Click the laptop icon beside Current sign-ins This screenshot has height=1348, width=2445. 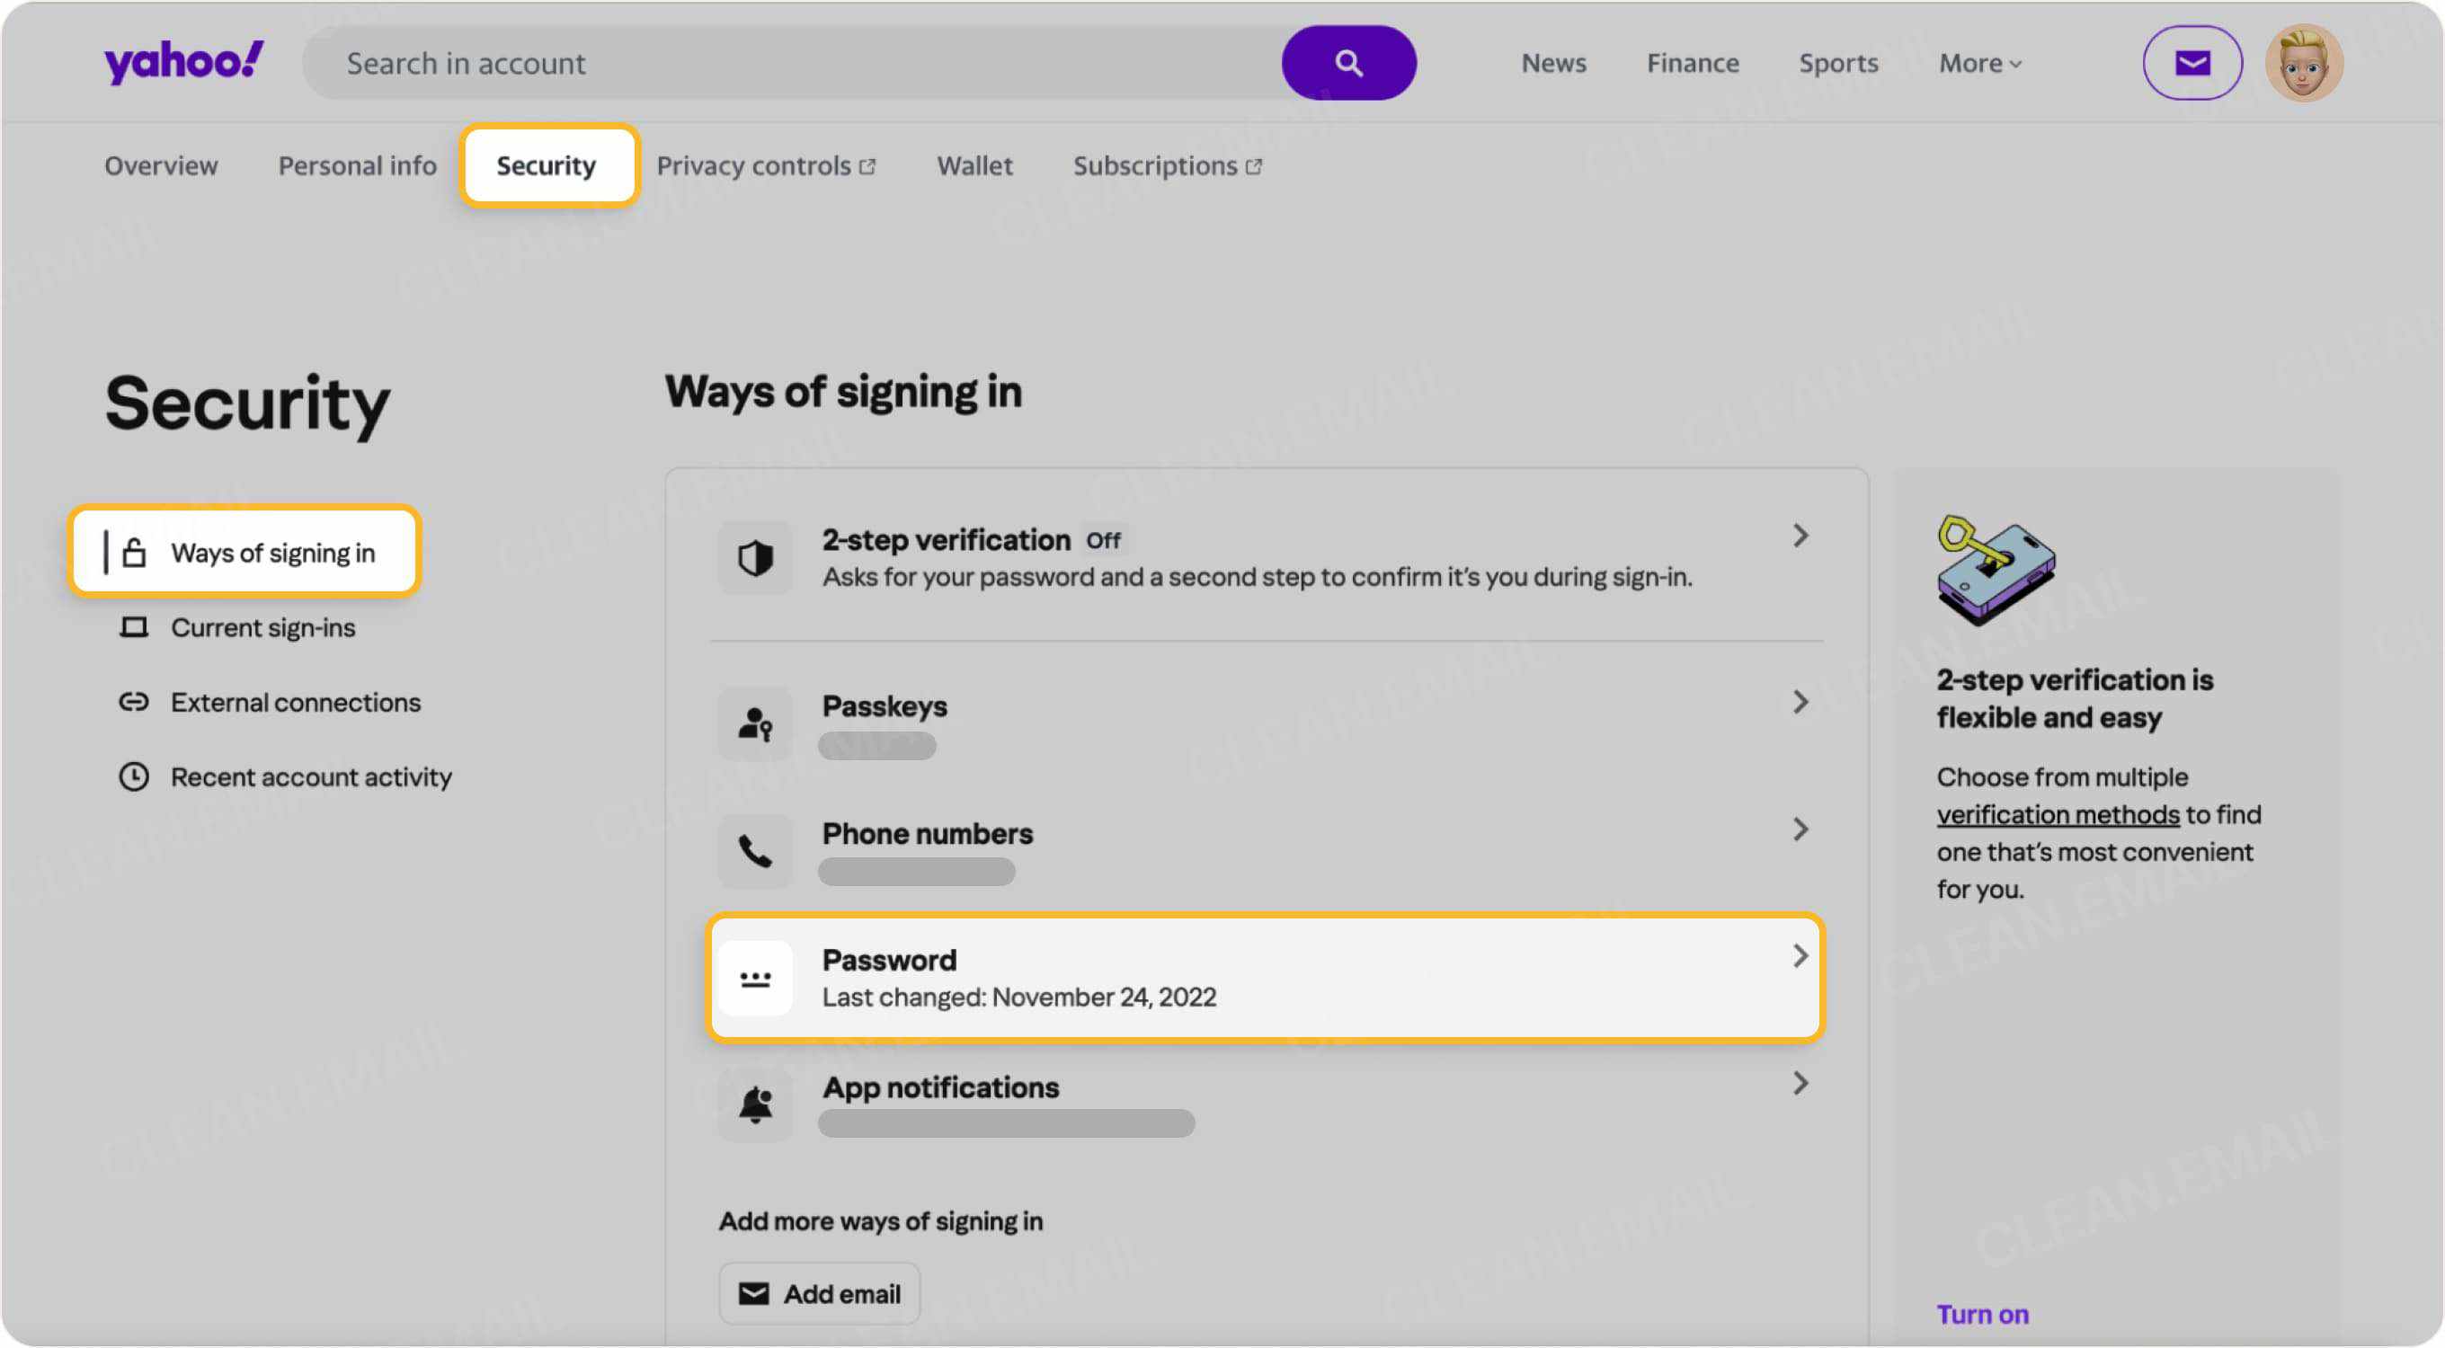coord(134,627)
